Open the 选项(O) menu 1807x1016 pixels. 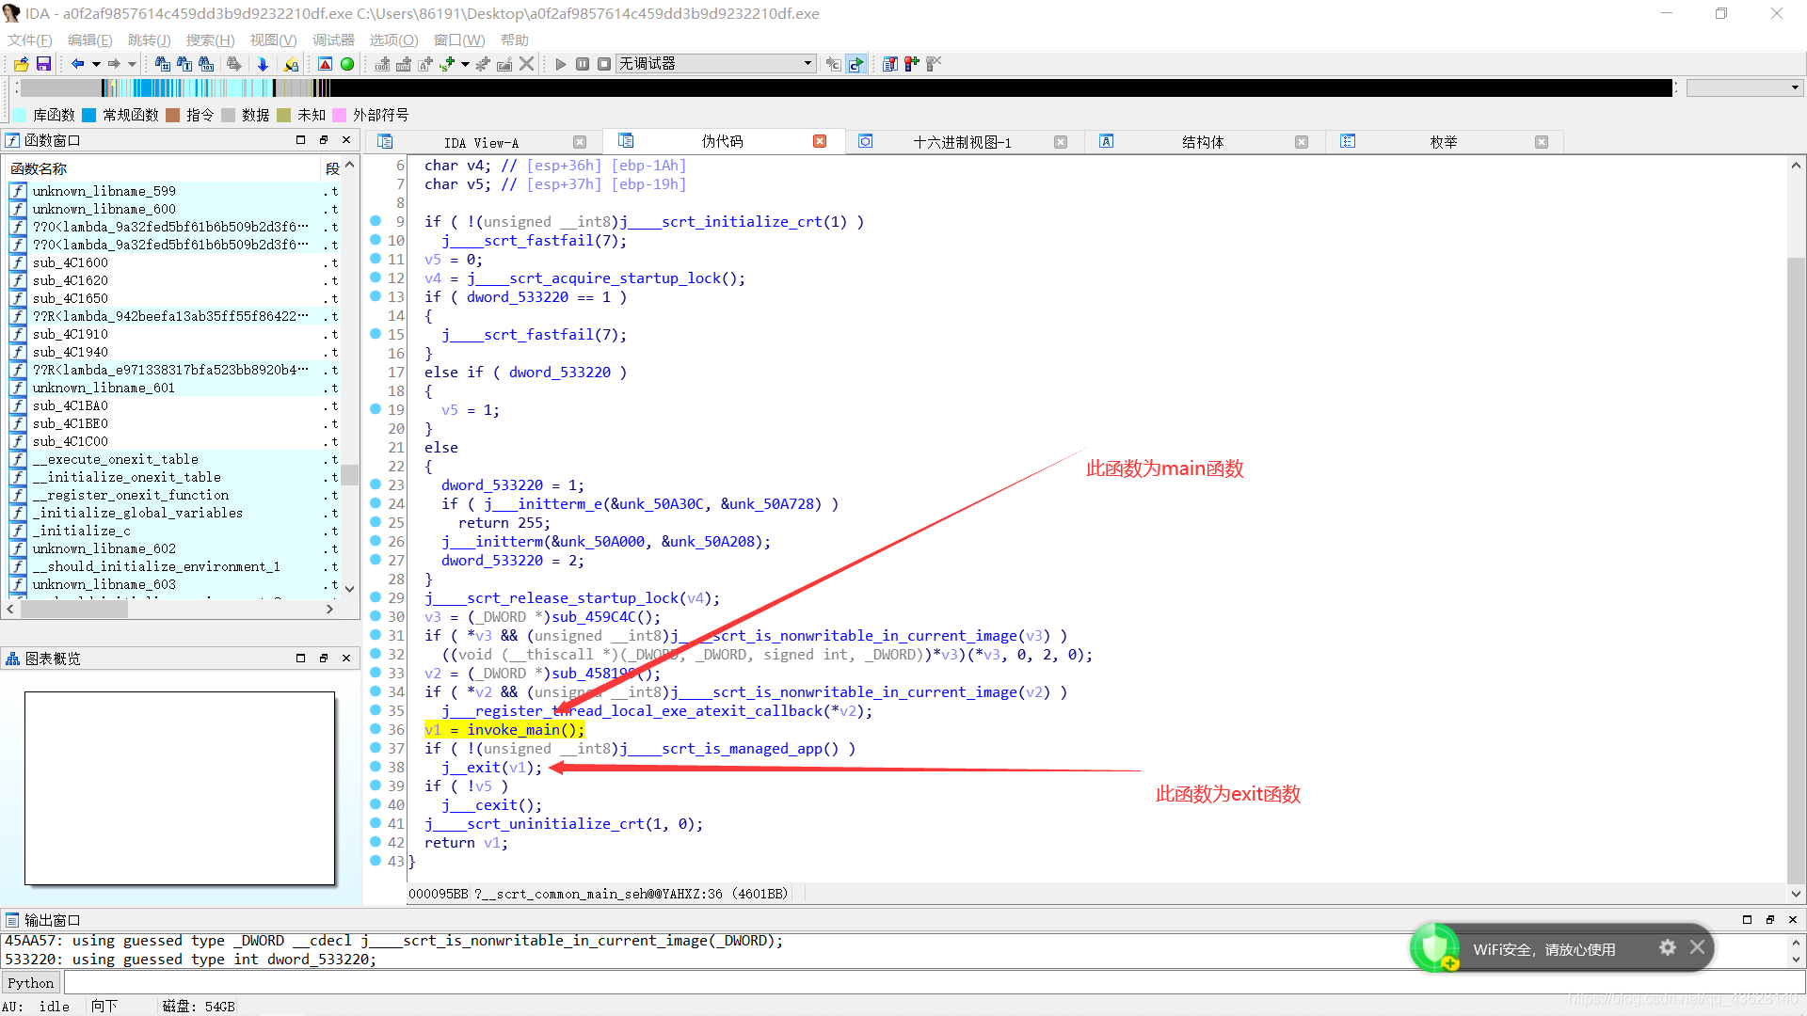pos(393,40)
